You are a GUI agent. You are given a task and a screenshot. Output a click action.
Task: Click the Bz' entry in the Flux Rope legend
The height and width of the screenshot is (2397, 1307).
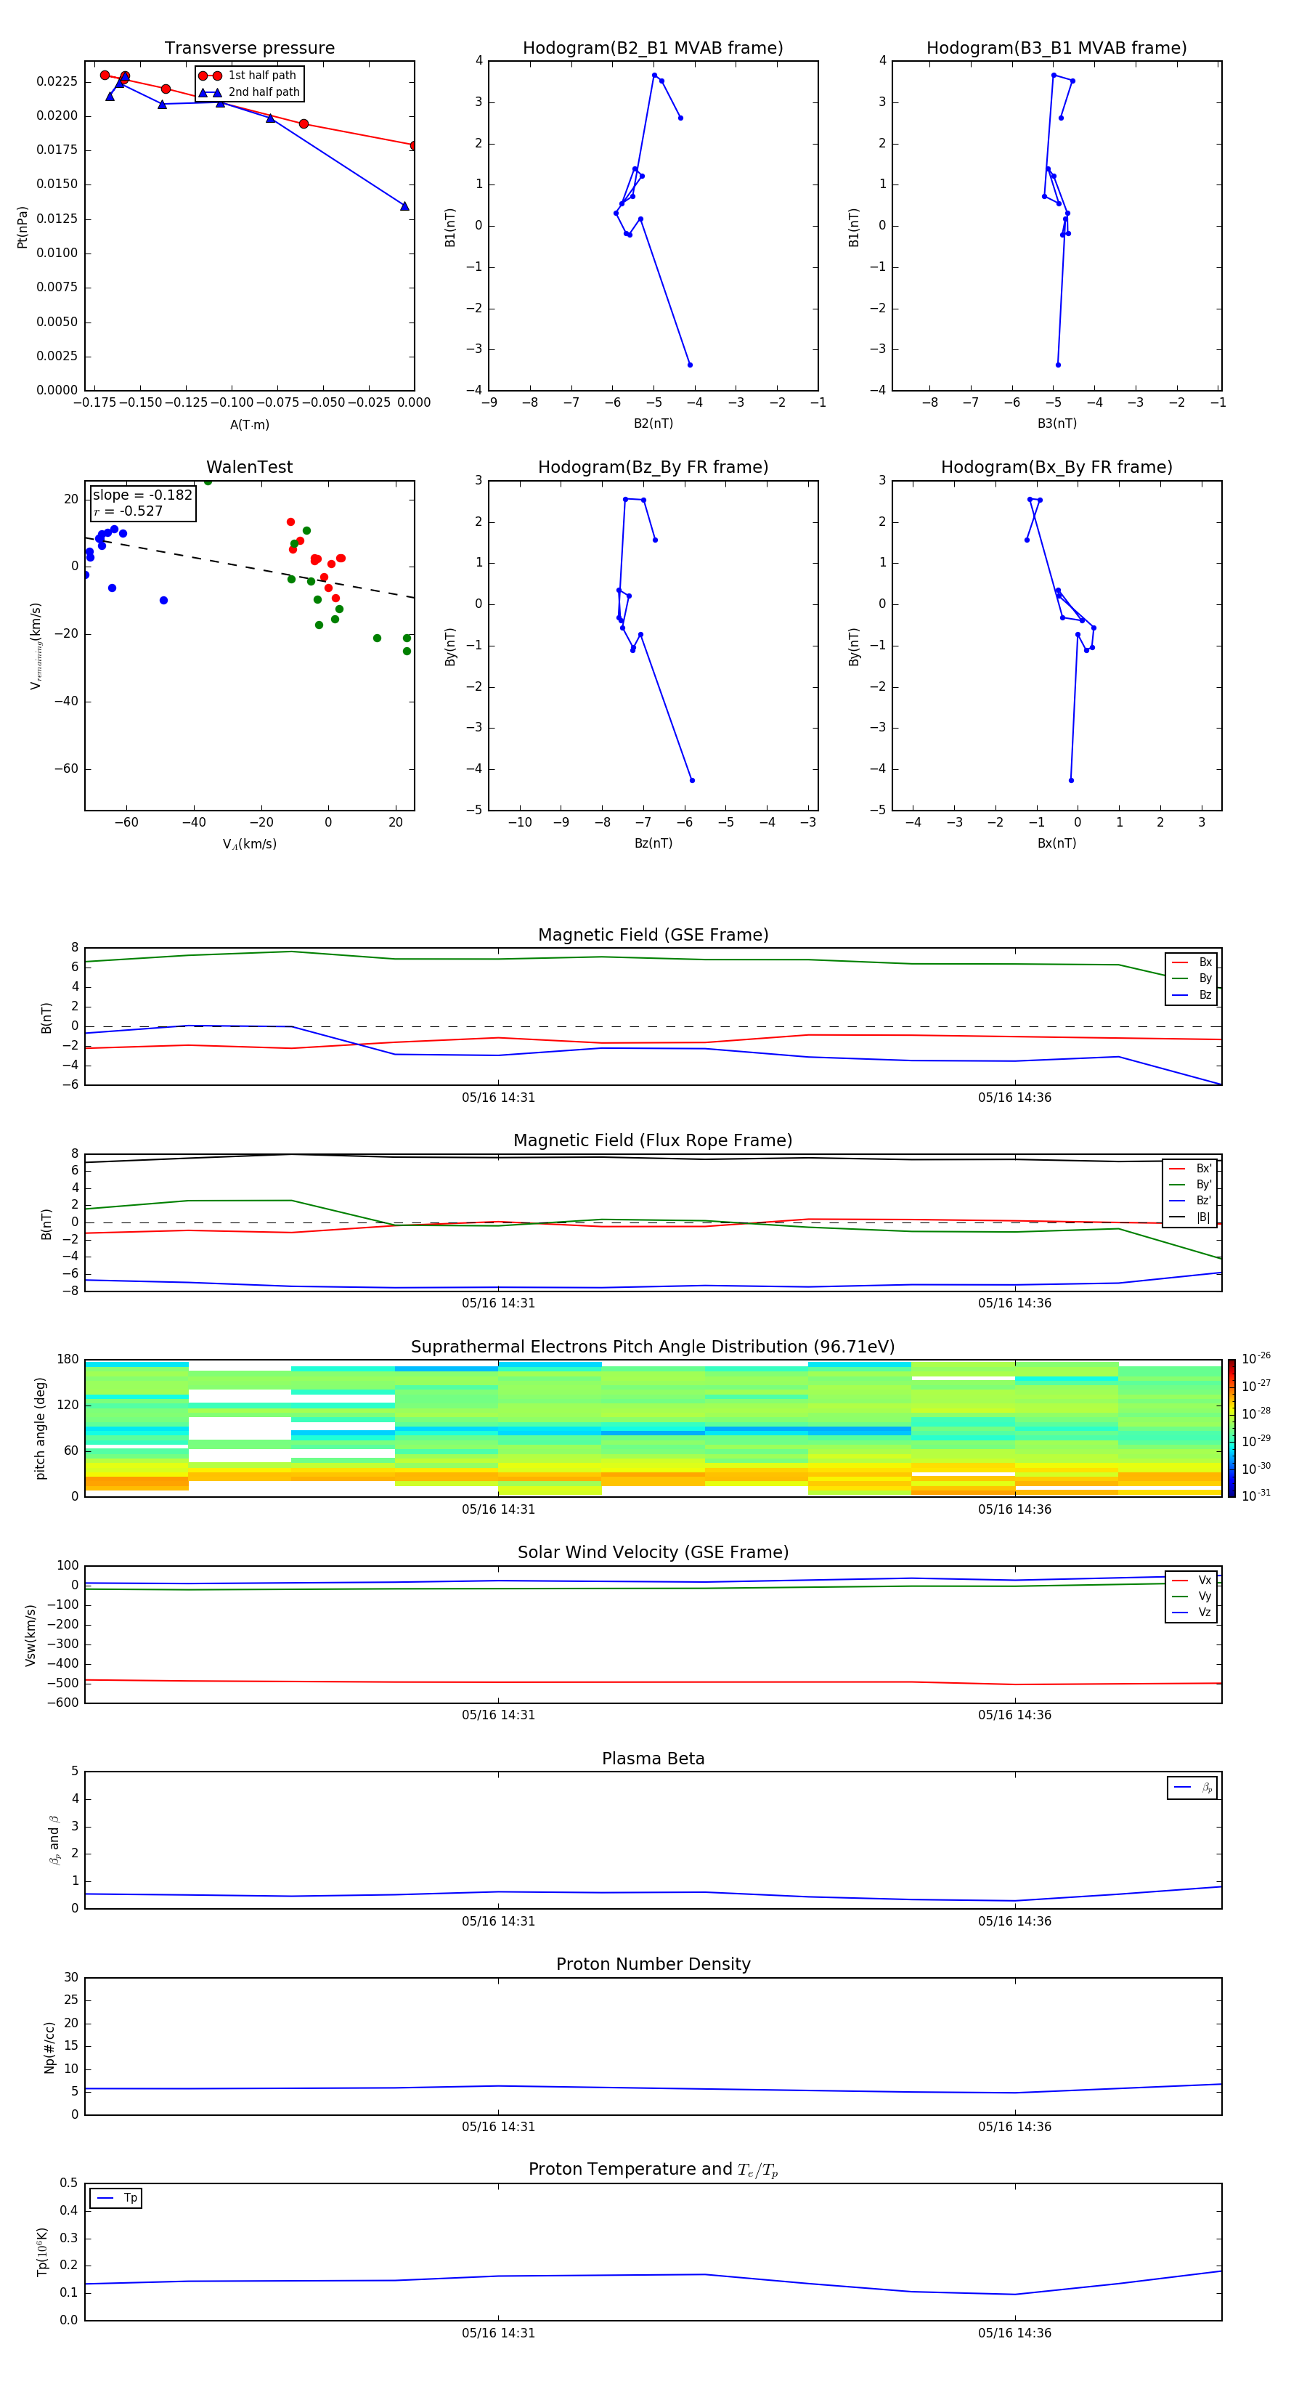[x=1190, y=1201]
